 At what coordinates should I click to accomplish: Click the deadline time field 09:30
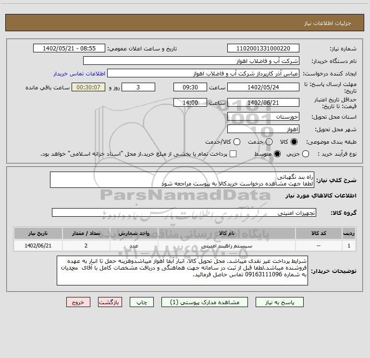click(190, 87)
